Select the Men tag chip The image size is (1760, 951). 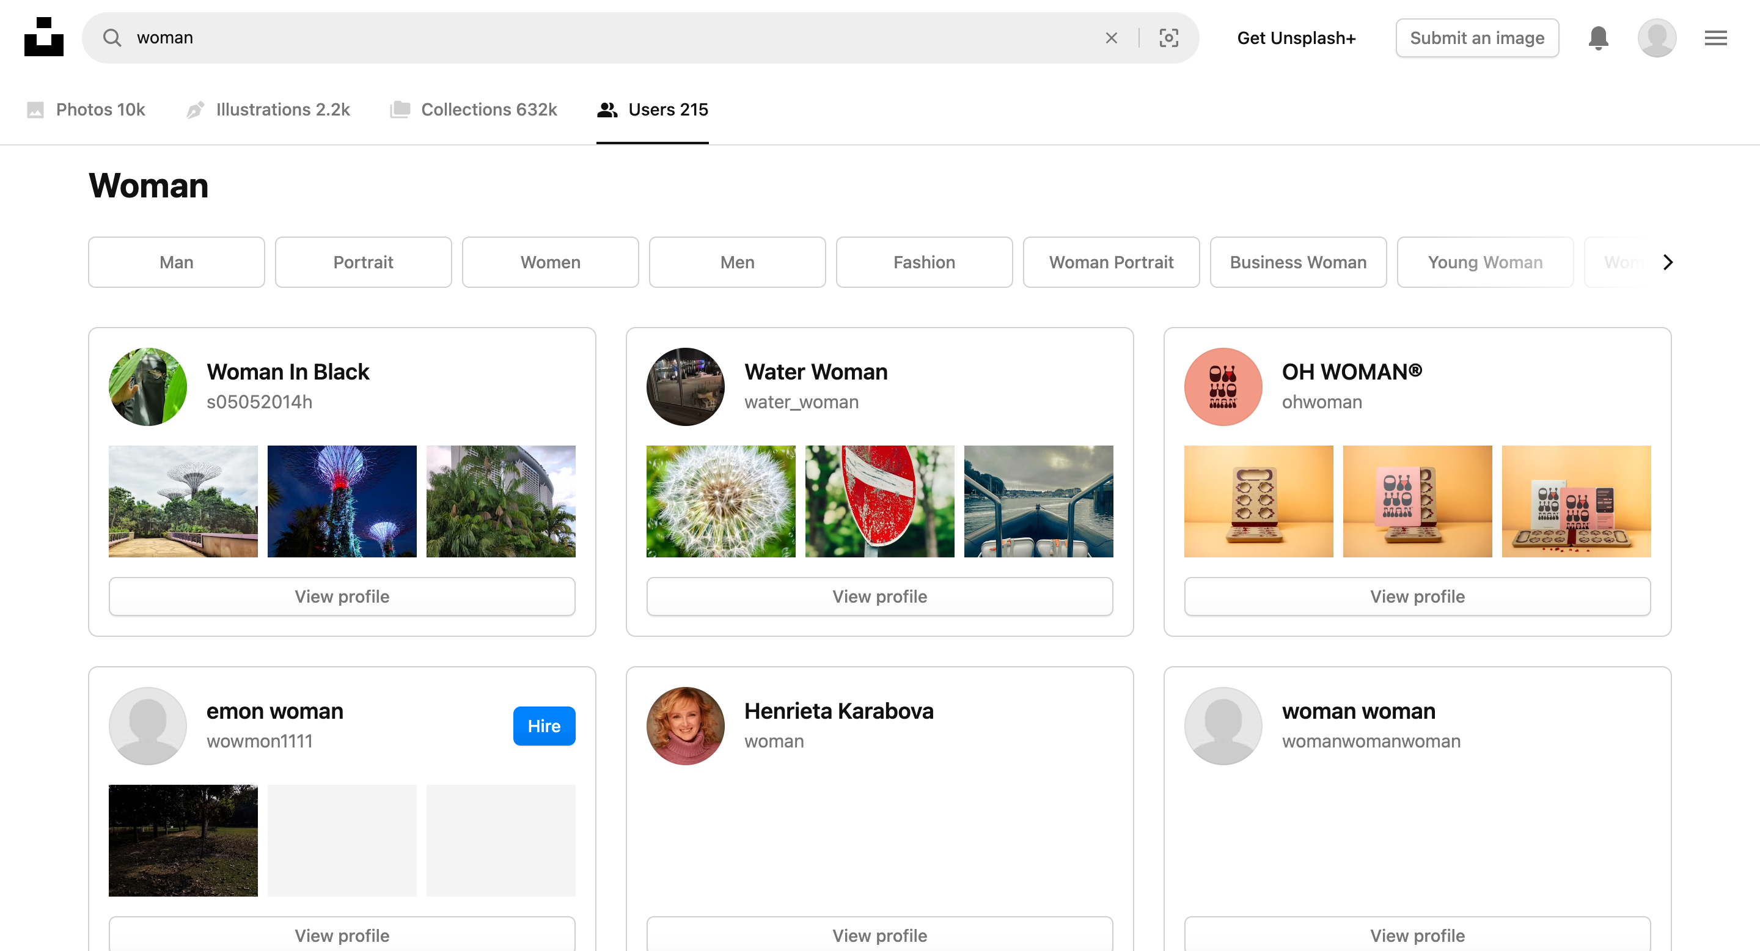pos(737,262)
